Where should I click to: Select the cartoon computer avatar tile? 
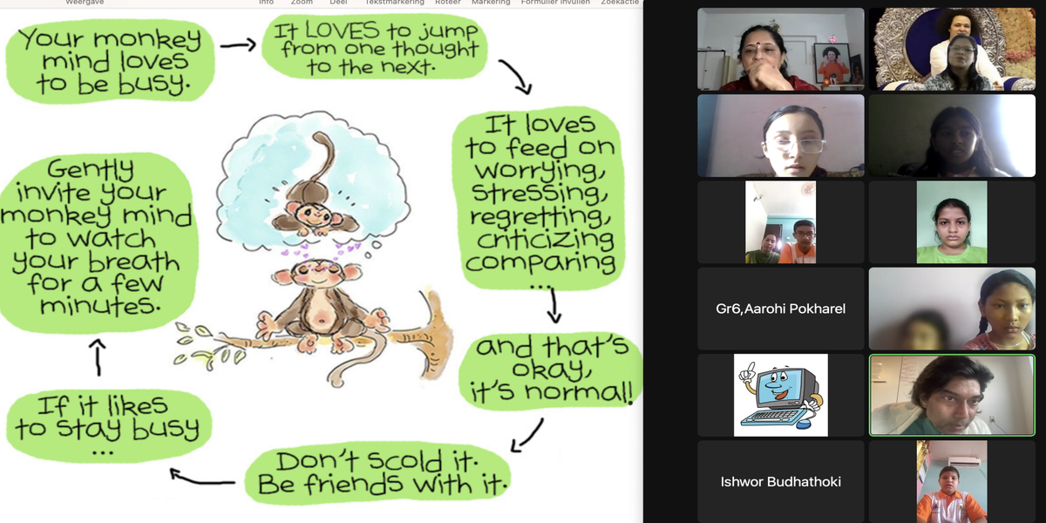(781, 395)
